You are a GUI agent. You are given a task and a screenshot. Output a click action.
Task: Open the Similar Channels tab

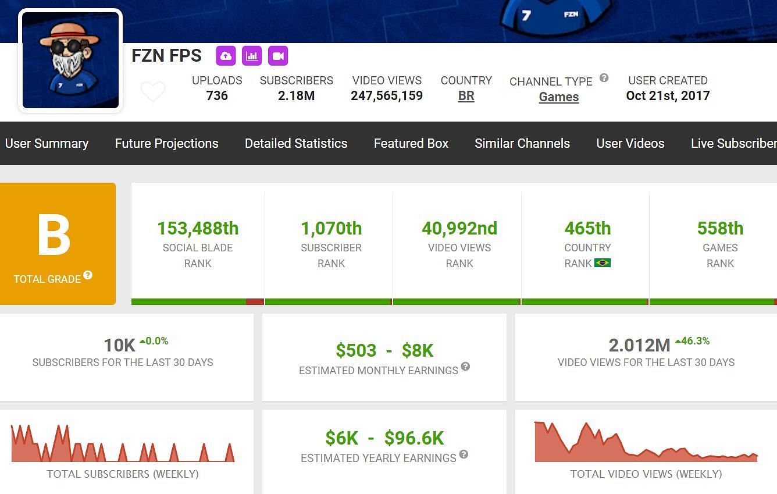pos(522,143)
